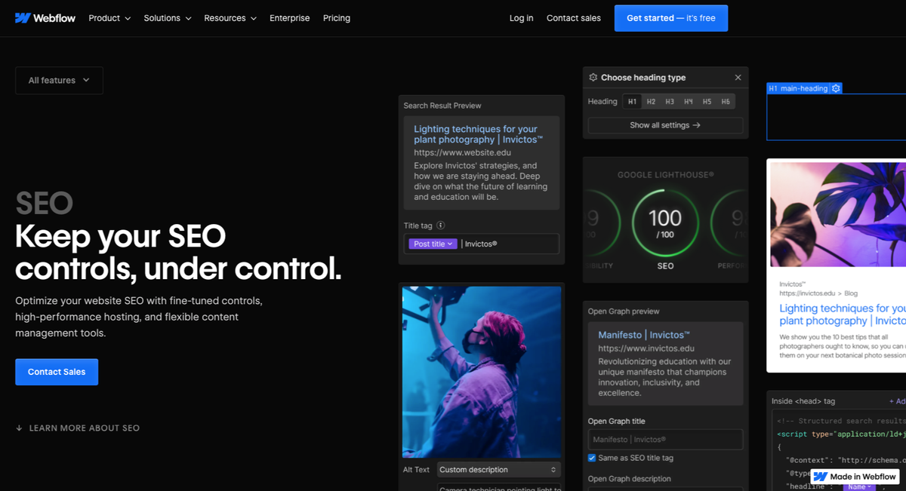The image size is (906, 491).
Task: Open the Resources menu
Action: tap(230, 18)
